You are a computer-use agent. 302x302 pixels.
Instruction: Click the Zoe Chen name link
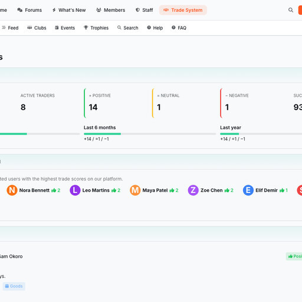[212, 191]
